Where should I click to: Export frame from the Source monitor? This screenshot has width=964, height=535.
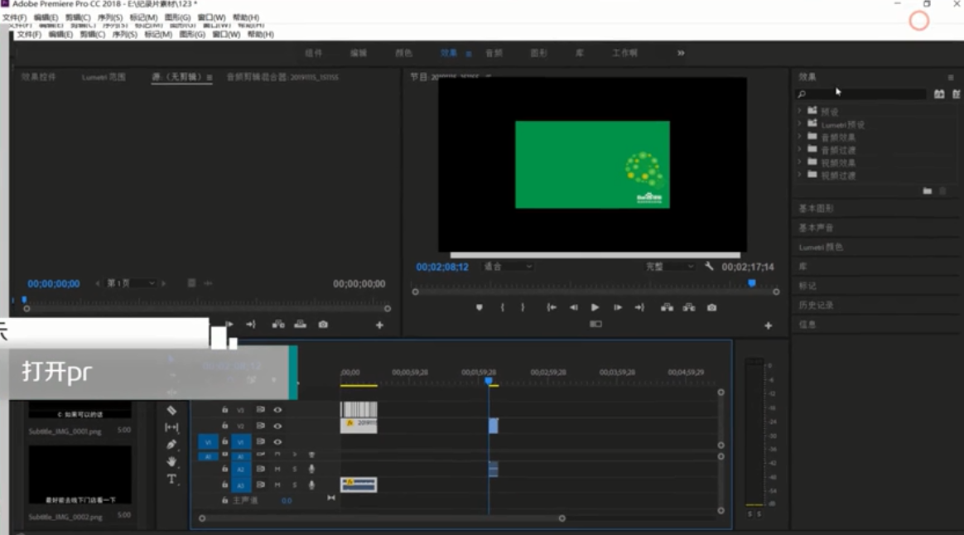323,325
